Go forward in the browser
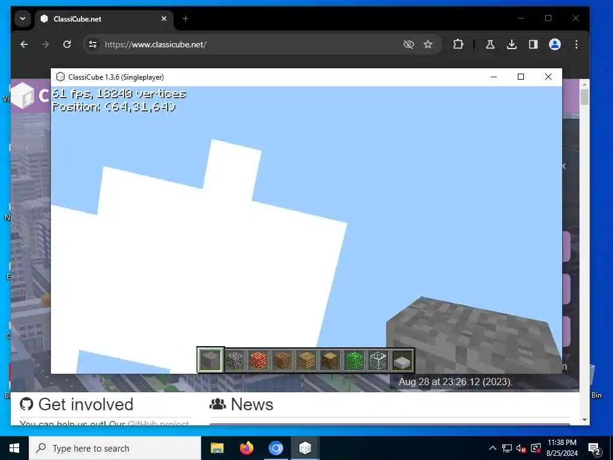Image resolution: width=613 pixels, height=460 pixels. (45, 44)
